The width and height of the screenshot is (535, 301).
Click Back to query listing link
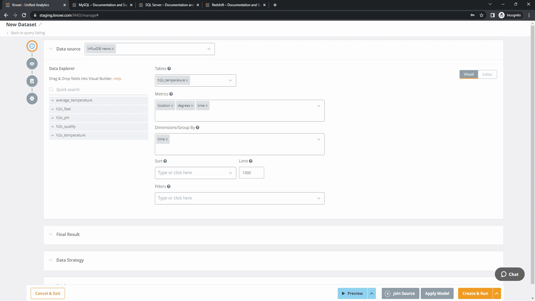click(28, 33)
